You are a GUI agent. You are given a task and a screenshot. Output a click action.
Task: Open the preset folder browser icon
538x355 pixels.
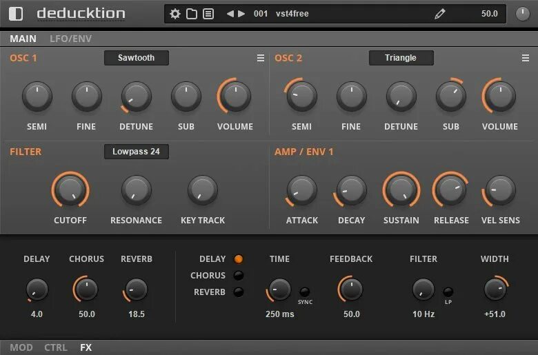coord(192,14)
